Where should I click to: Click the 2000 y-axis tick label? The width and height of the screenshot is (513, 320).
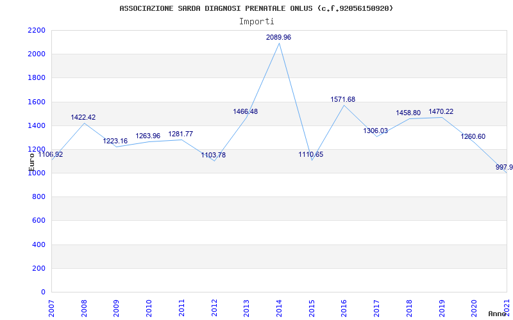point(37,54)
